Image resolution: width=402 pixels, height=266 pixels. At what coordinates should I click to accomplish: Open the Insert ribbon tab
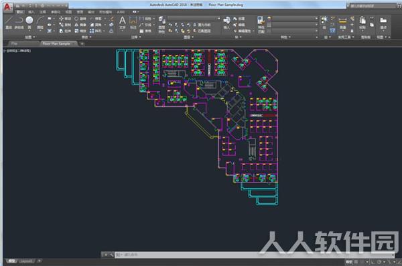(31, 12)
